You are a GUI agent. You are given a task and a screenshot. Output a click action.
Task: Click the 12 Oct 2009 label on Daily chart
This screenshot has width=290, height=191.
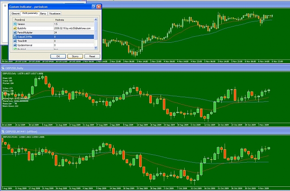[210, 125]
